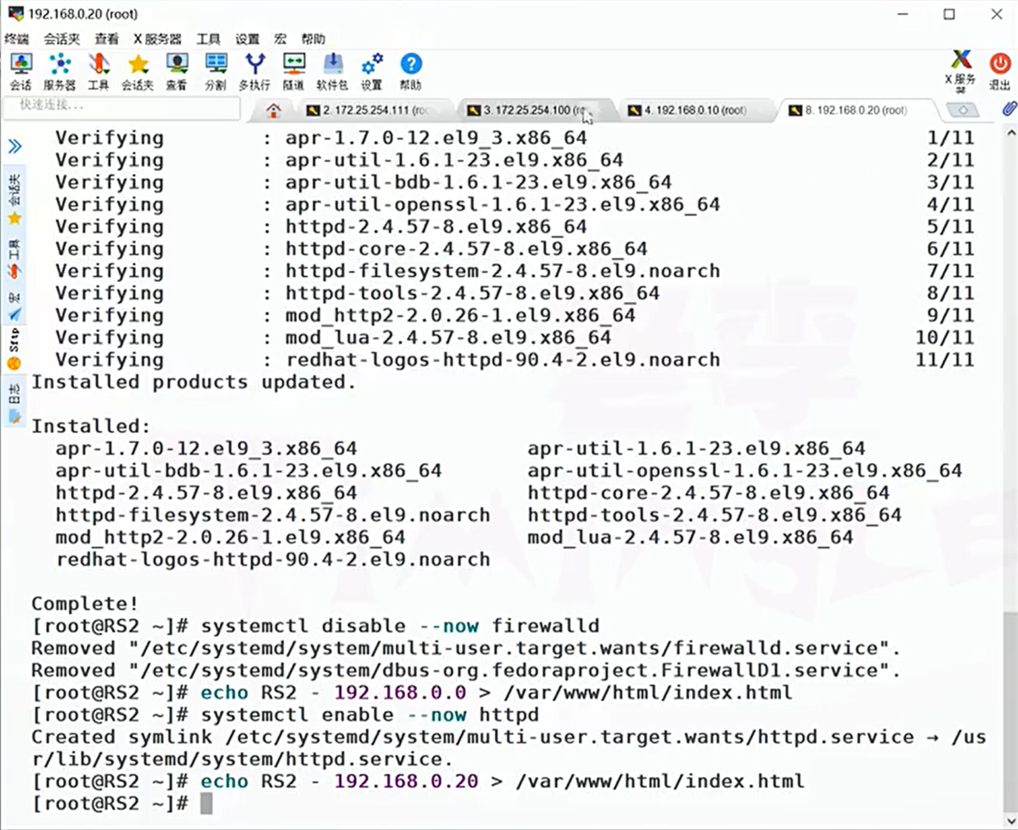
Task: Click 'httpd-core-2.4.57-8' in Installed list
Action: pyautogui.click(x=708, y=493)
